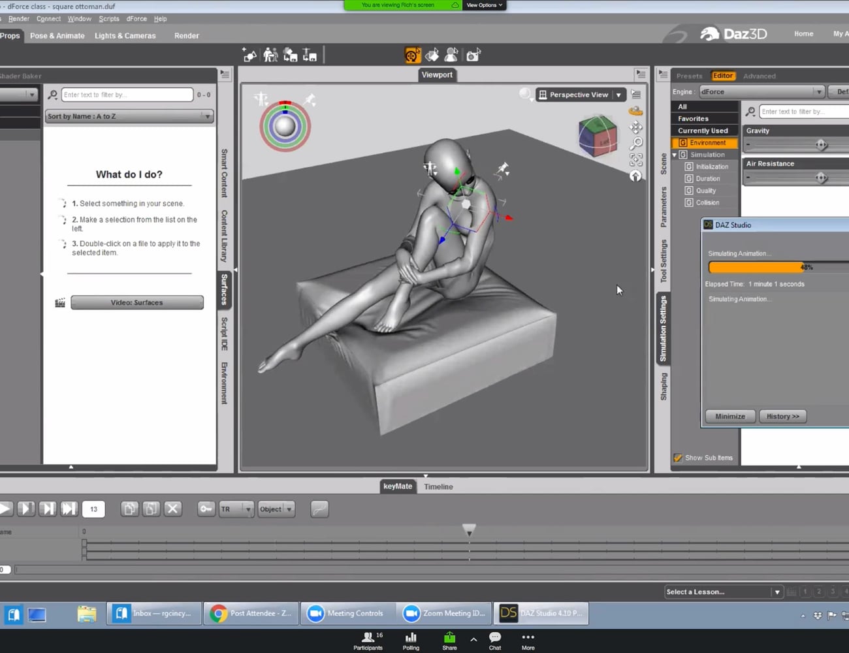
Task: Adjust the Gravity slider
Action: coord(822,144)
